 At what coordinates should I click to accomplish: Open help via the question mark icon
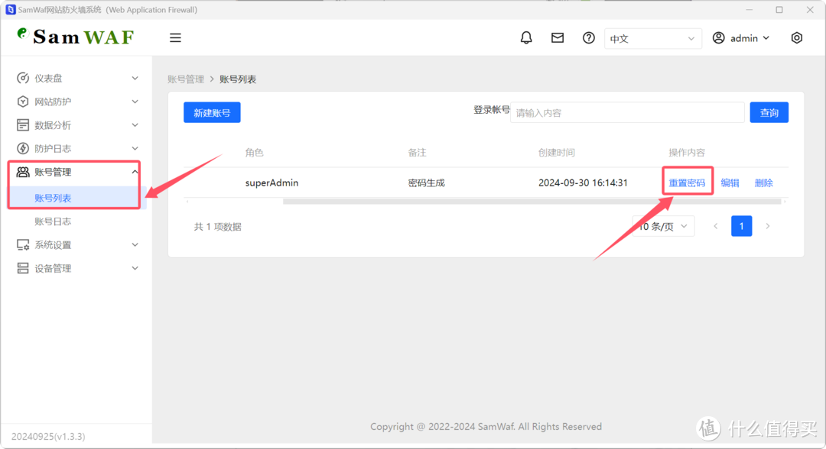[x=587, y=37]
